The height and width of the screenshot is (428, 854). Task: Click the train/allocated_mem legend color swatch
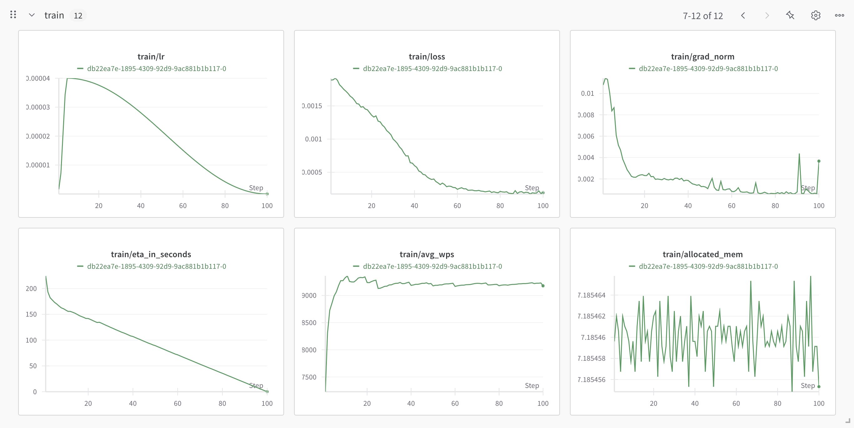click(x=632, y=266)
